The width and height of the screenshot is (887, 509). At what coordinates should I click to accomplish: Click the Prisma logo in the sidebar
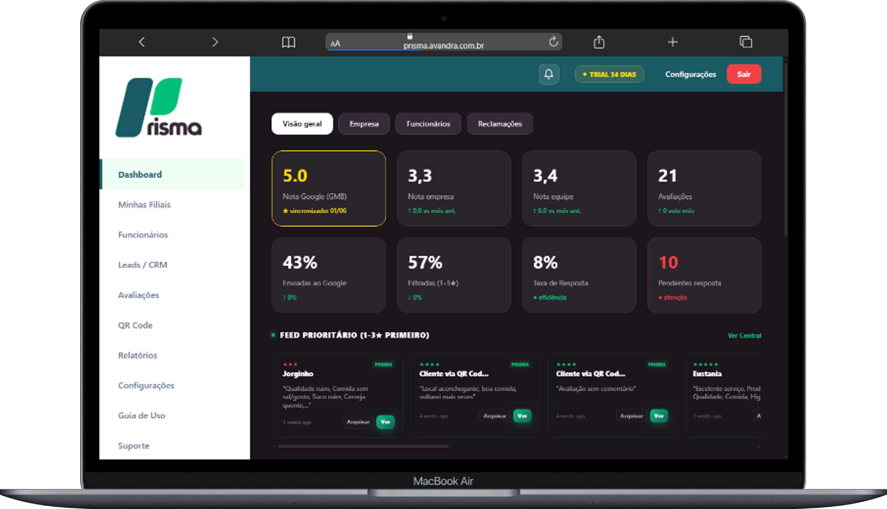[x=159, y=107]
